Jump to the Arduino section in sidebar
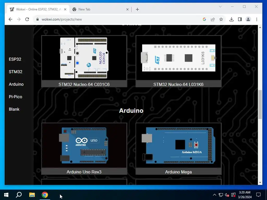 [x=16, y=84]
